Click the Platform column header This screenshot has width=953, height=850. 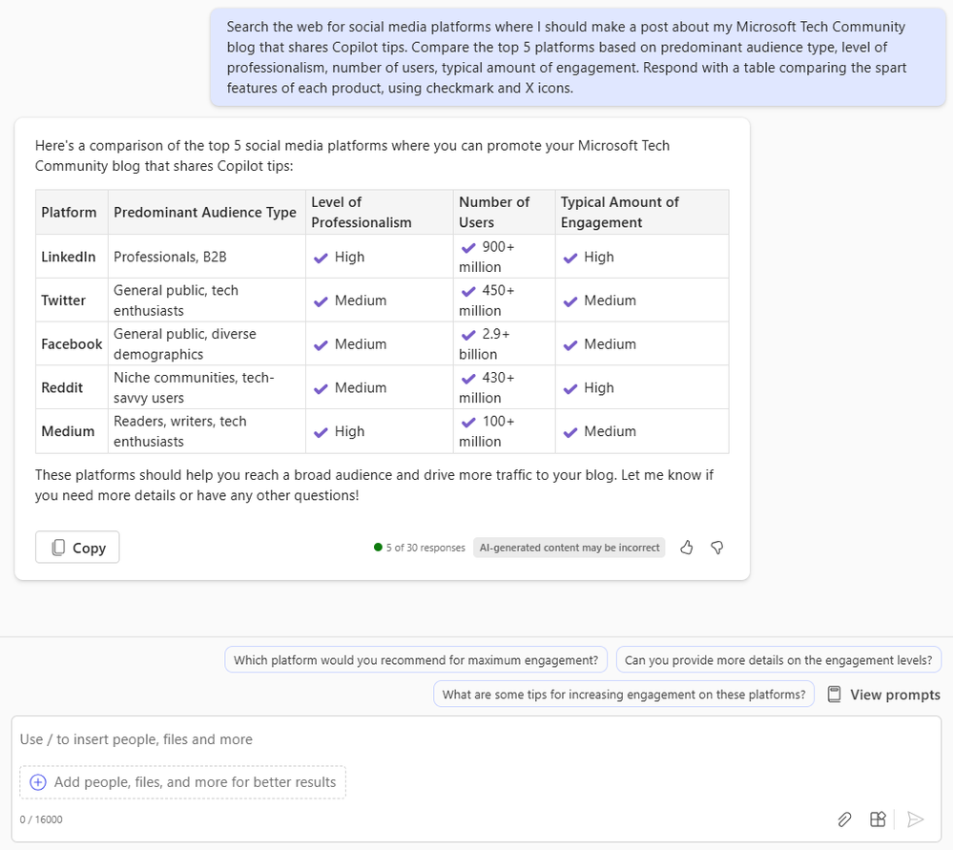(72, 212)
